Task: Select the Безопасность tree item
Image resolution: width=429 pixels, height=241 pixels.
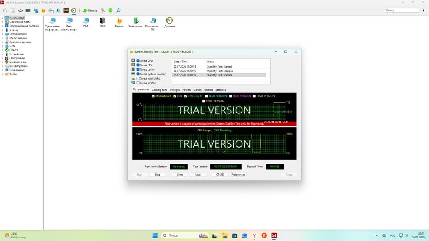Action: pyautogui.click(x=18, y=62)
